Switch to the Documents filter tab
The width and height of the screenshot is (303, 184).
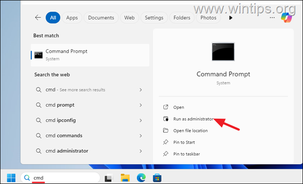[101, 18]
